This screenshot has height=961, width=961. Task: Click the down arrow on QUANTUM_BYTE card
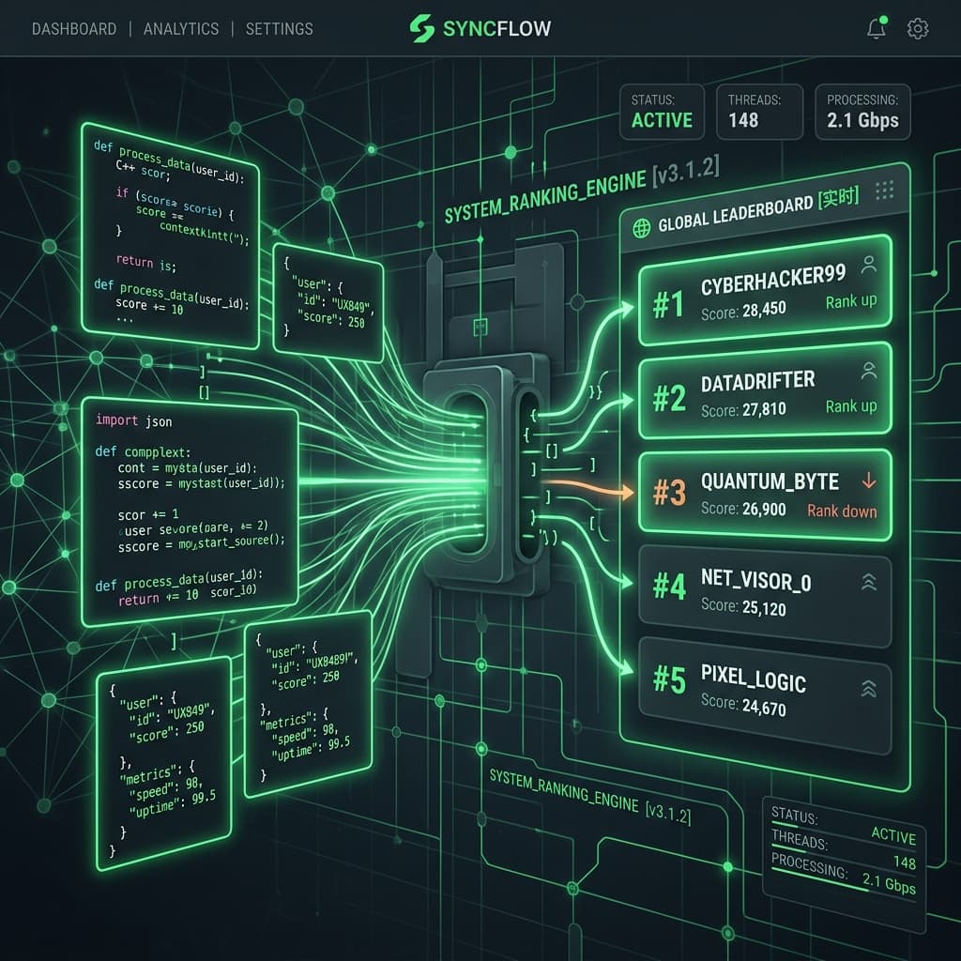(868, 480)
